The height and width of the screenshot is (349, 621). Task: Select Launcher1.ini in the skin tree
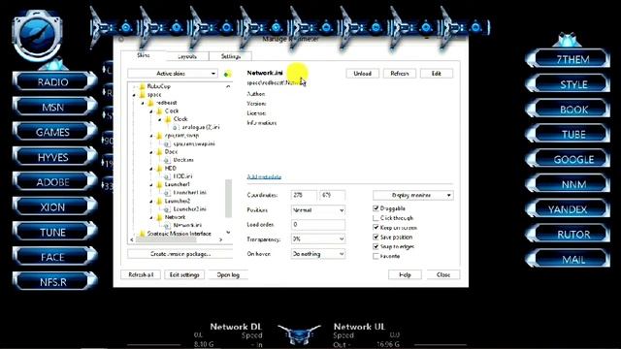pos(190,193)
